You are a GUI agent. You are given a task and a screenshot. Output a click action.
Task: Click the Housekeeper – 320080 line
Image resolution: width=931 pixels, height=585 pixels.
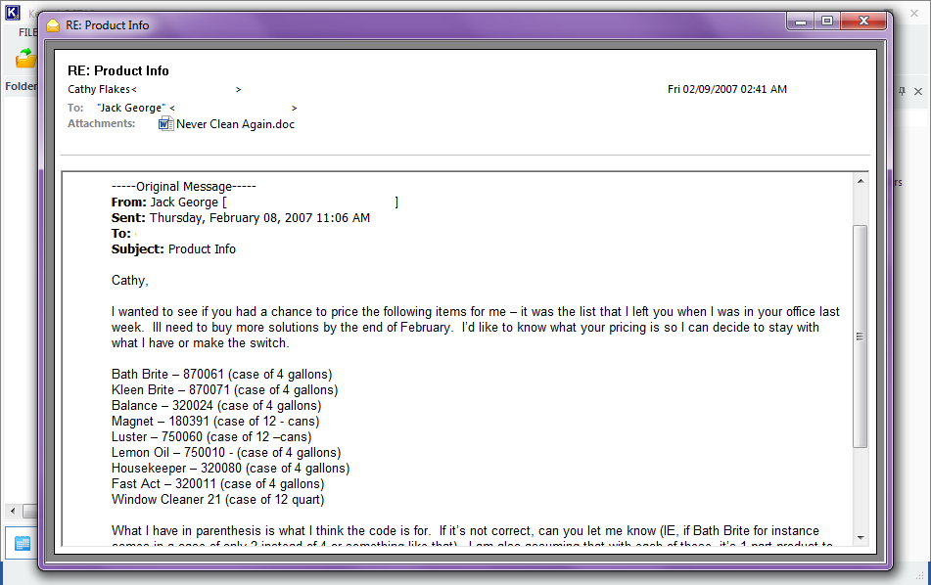pos(230,469)
